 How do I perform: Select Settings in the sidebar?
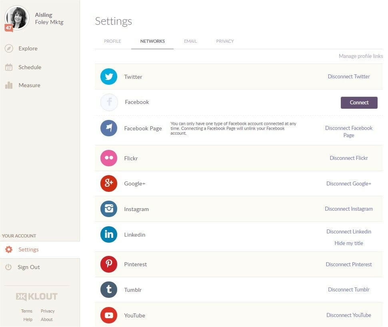click(28, 249)
